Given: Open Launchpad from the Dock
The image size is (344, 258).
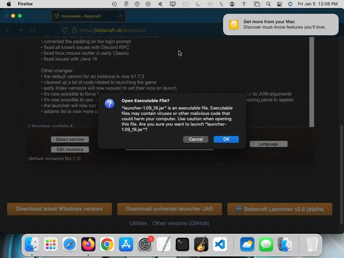Looking at the screenshot, I should [51, 244].
